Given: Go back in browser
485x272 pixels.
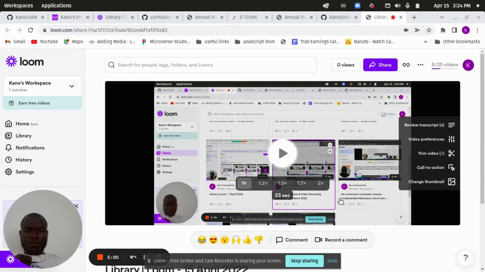Looking at the screenshot, I should click(8, 30).
